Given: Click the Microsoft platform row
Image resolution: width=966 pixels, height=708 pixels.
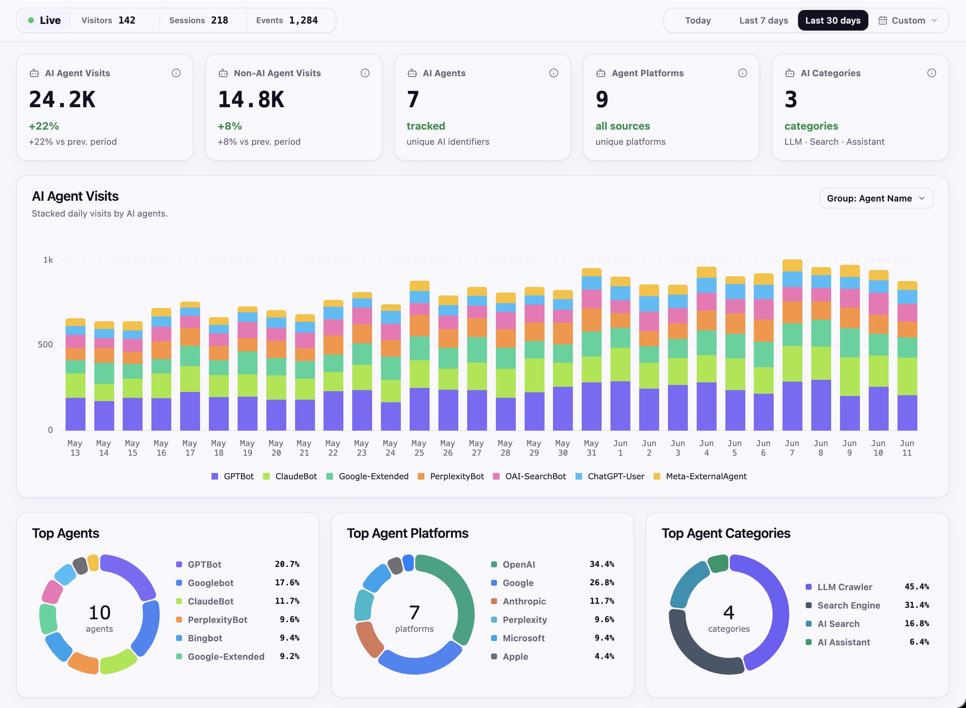Looking at the screenshot, I should pyautogui.click(x=552, y=638).
